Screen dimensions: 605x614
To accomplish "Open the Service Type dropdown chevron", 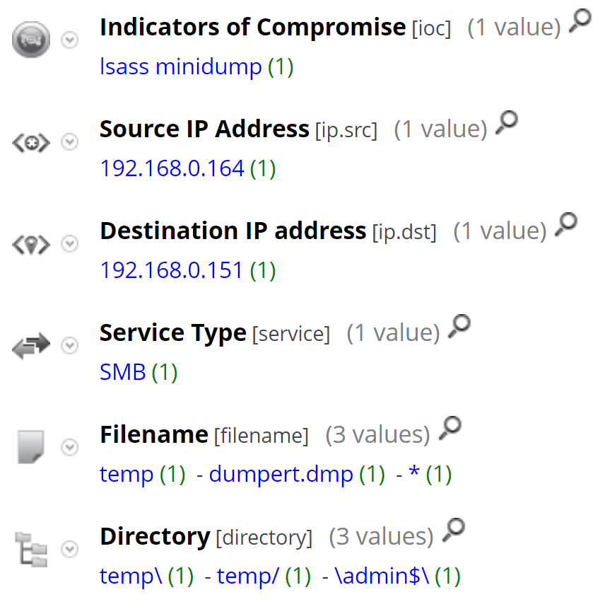I will click(x=69, y=346).
